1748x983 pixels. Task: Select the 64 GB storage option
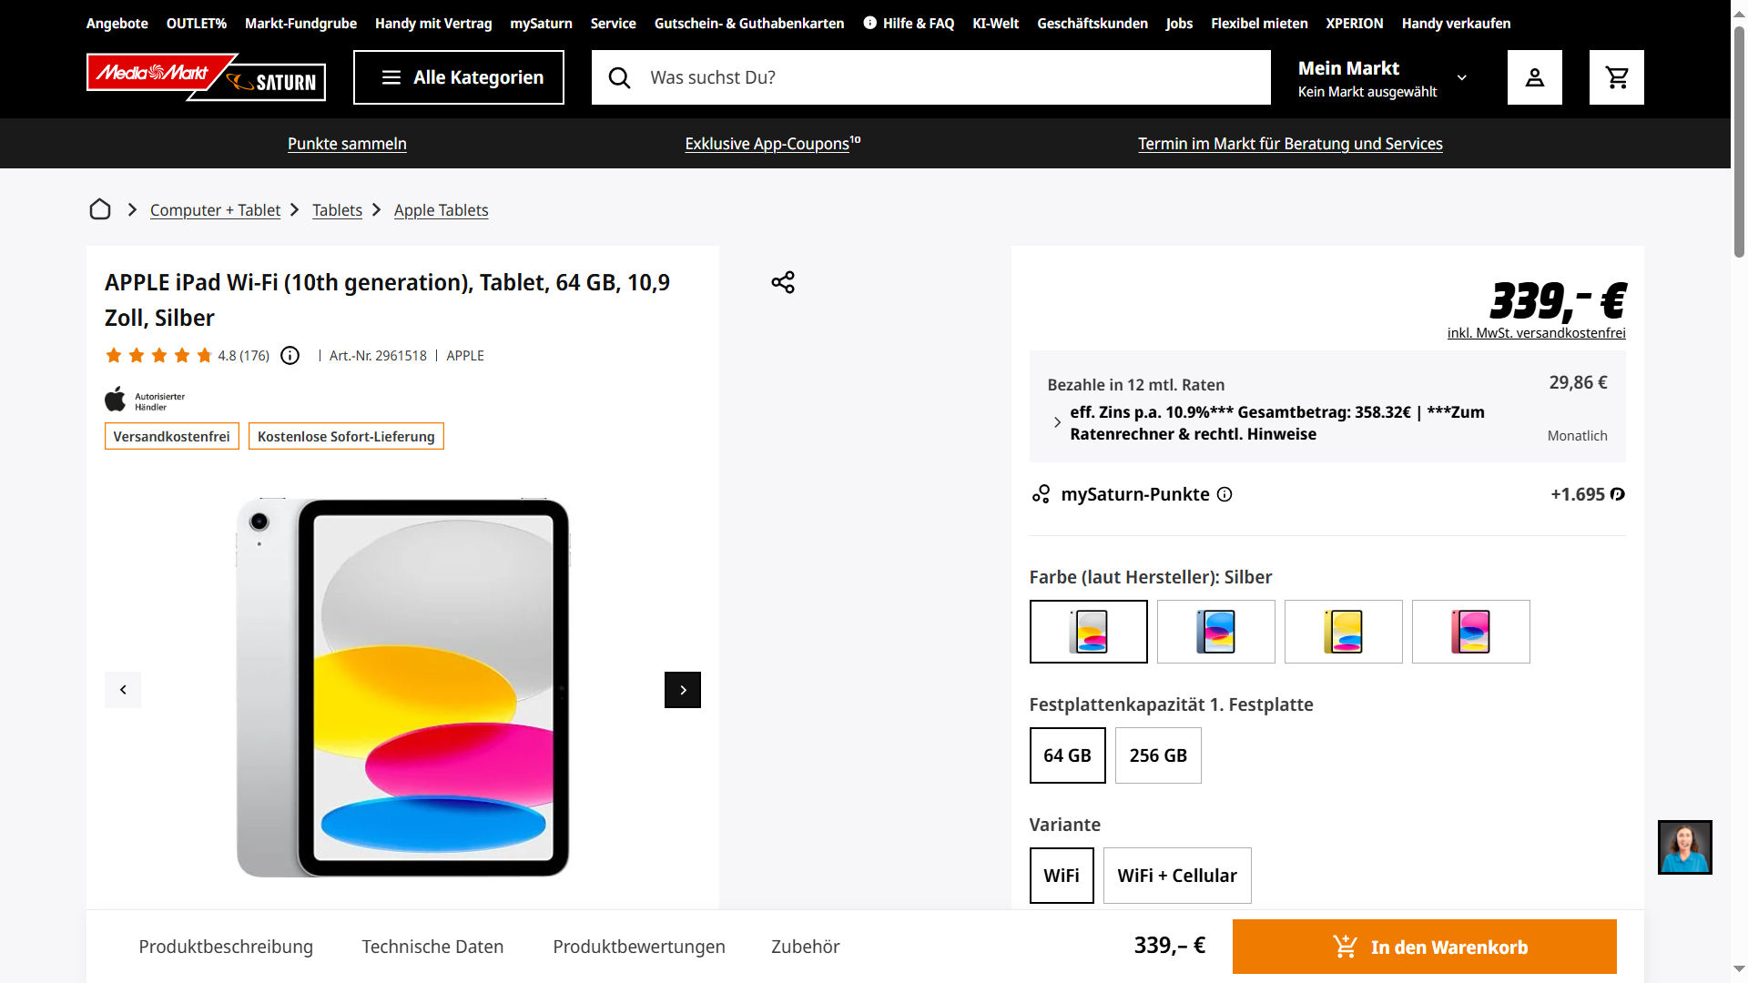click(x=1067, y=755)
